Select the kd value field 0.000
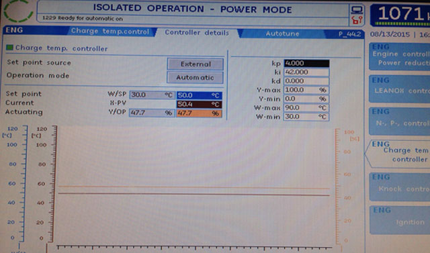Image resolution: width=430 pixels, height=253 pixels. point(306,81)
